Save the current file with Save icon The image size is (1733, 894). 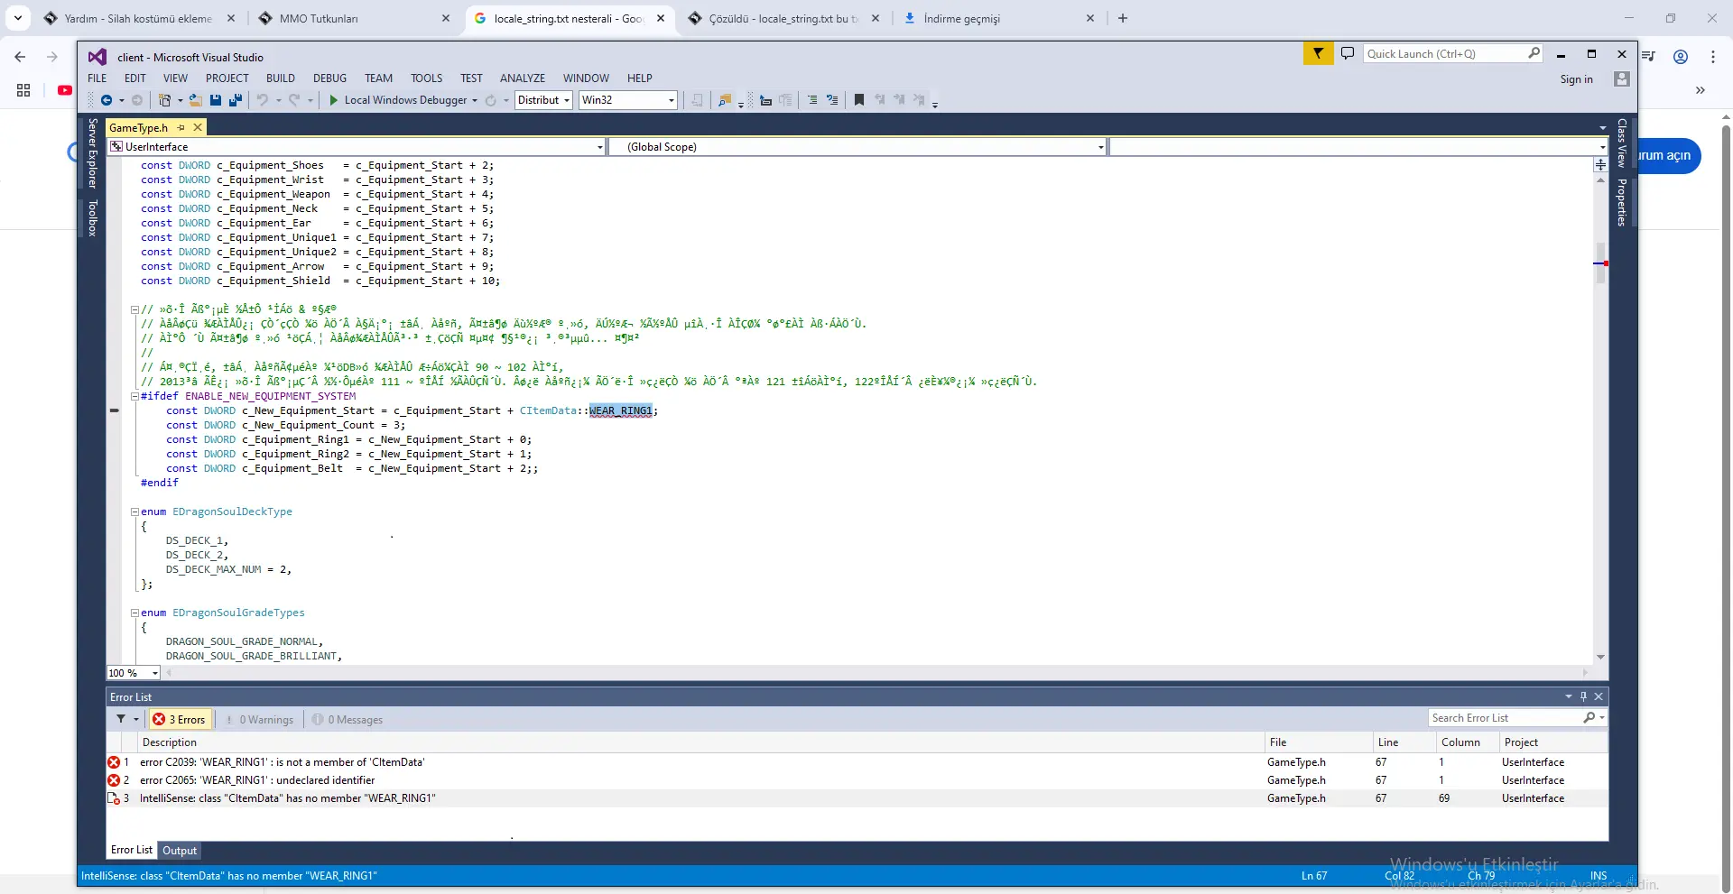coord(216,100)
